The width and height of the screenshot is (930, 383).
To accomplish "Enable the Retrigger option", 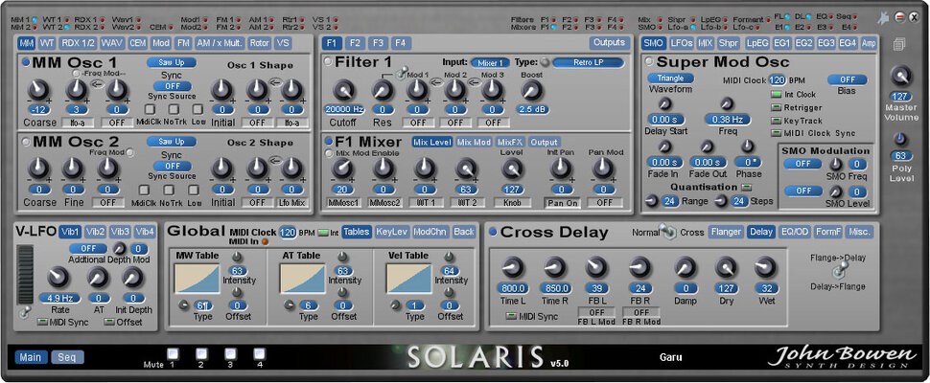I will 777,108.
